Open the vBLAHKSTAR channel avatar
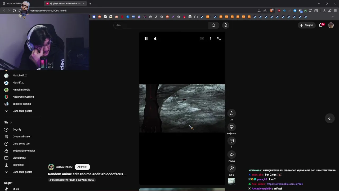Screen dimensions: 339x191 [x=51, y=167]
